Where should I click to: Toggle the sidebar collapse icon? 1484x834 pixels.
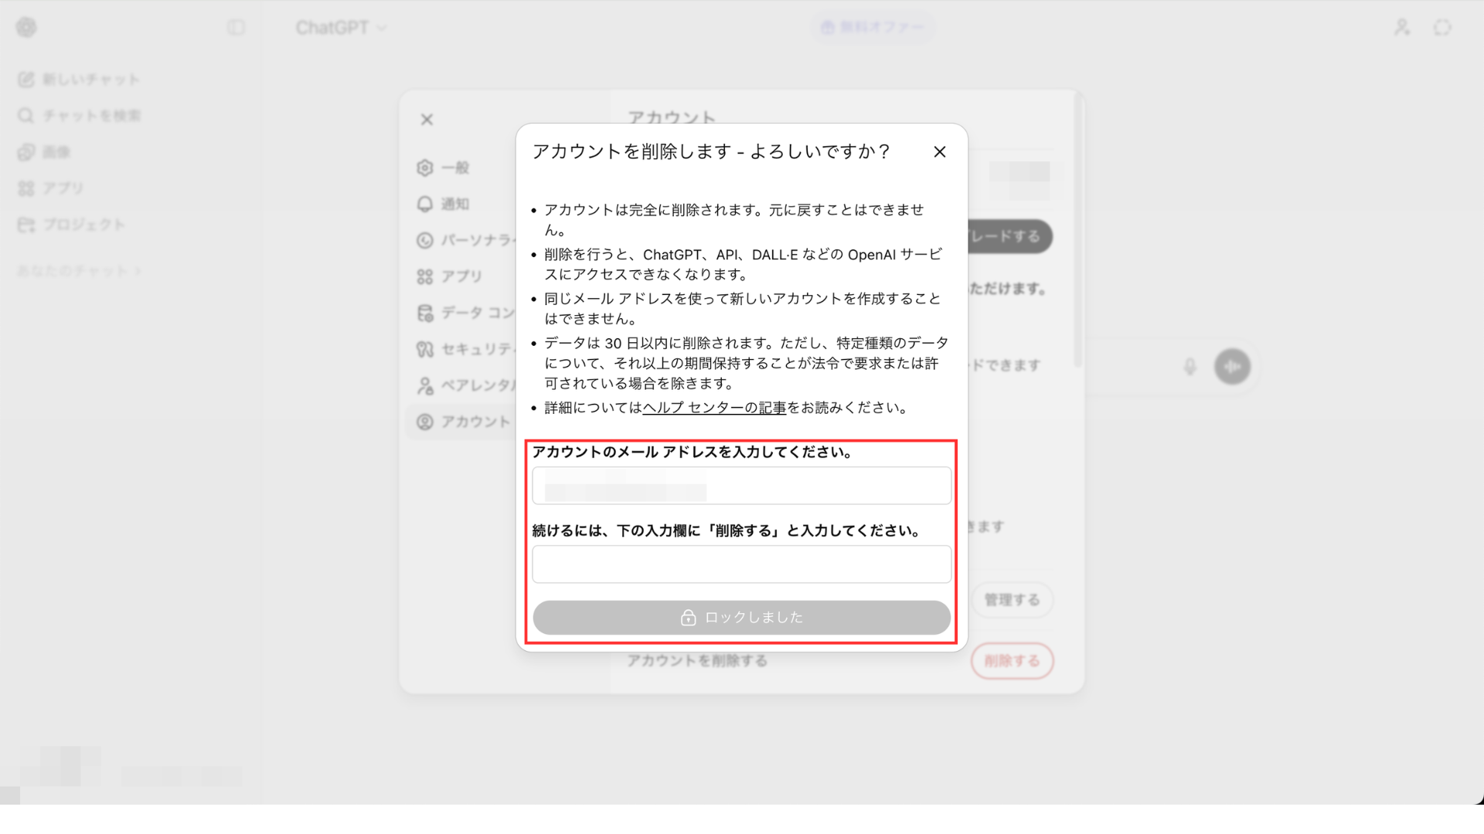(x=236, y=28)
